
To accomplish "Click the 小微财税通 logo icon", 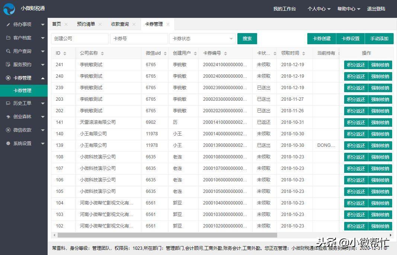I will coord(9,9).
